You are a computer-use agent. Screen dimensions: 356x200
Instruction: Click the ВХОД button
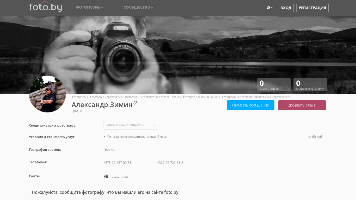pyautogui.click(x=286, y=8)
